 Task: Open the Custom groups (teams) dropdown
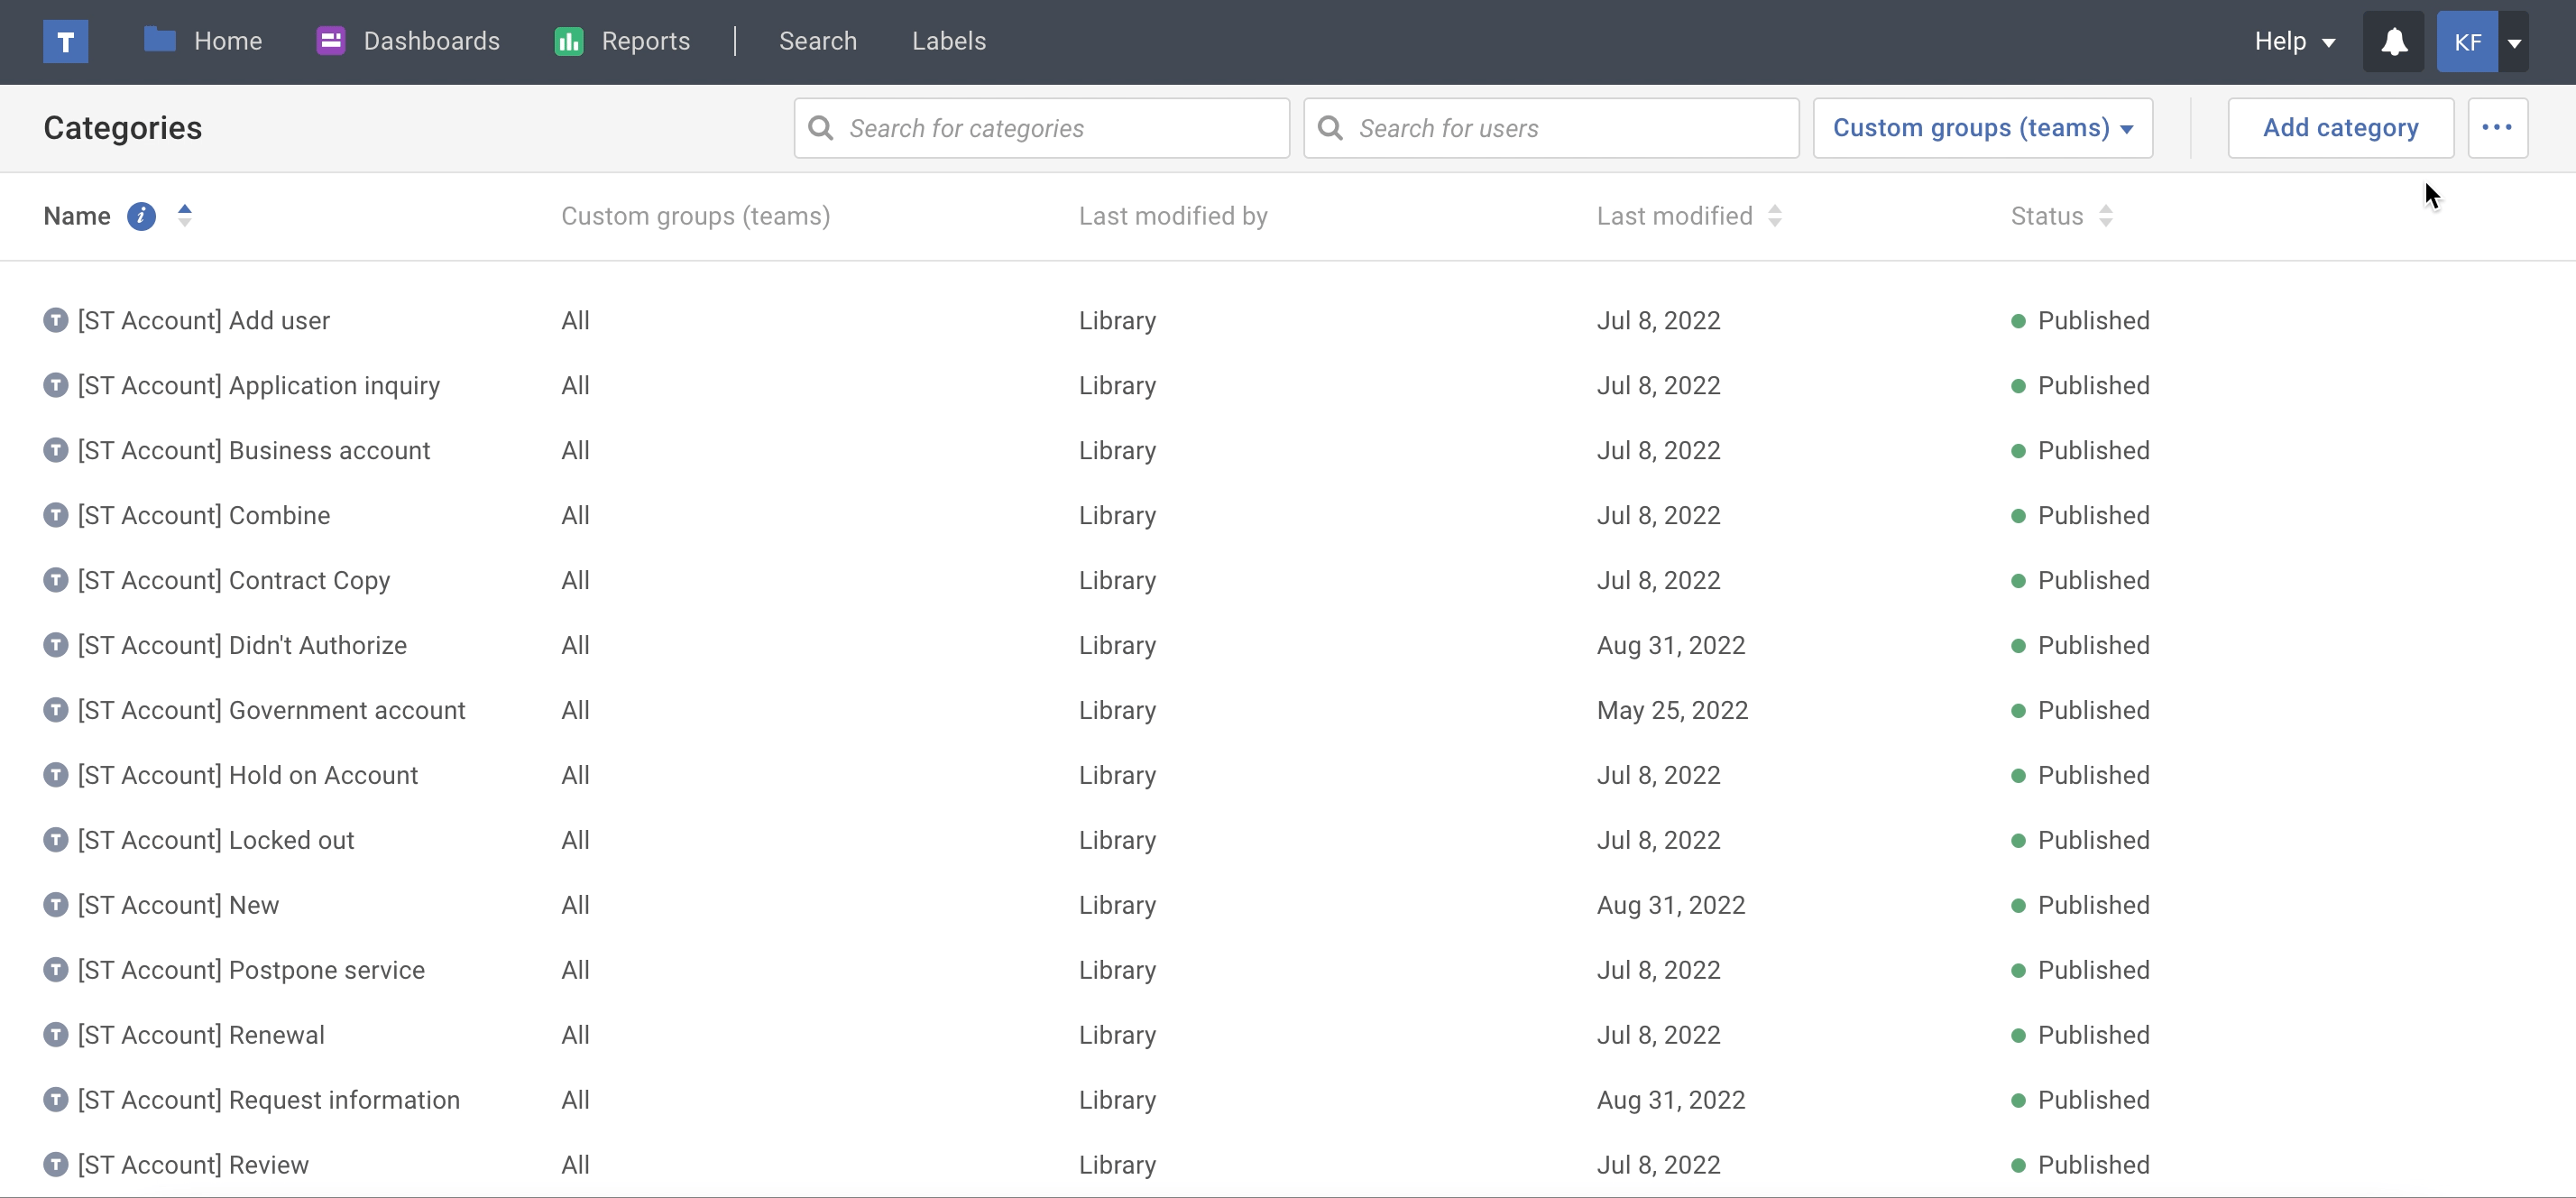1982,128
